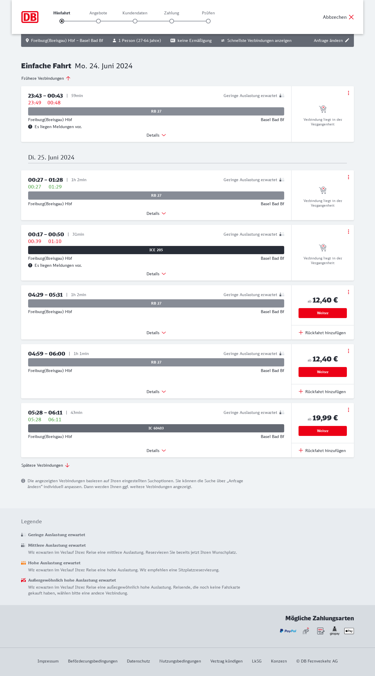Screen dimensions: 375x676
Task: Open three-dot menu for the 04:29 connection
Action: tap(348, 292)
